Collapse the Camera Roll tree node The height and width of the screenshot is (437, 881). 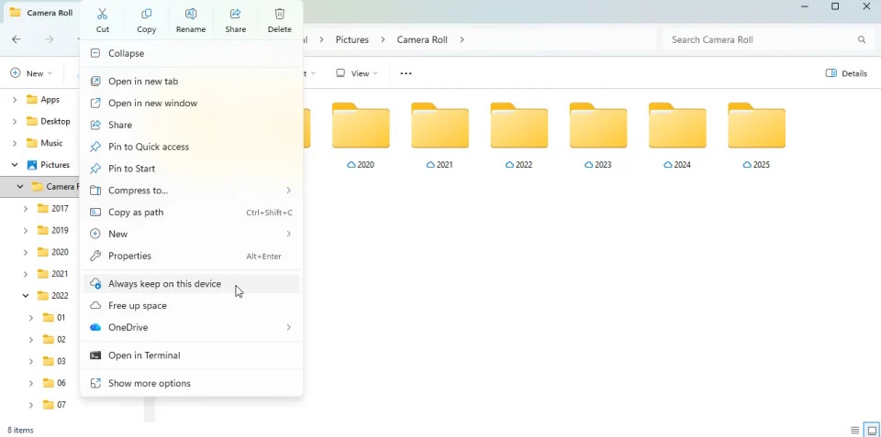tap(20, 186)
